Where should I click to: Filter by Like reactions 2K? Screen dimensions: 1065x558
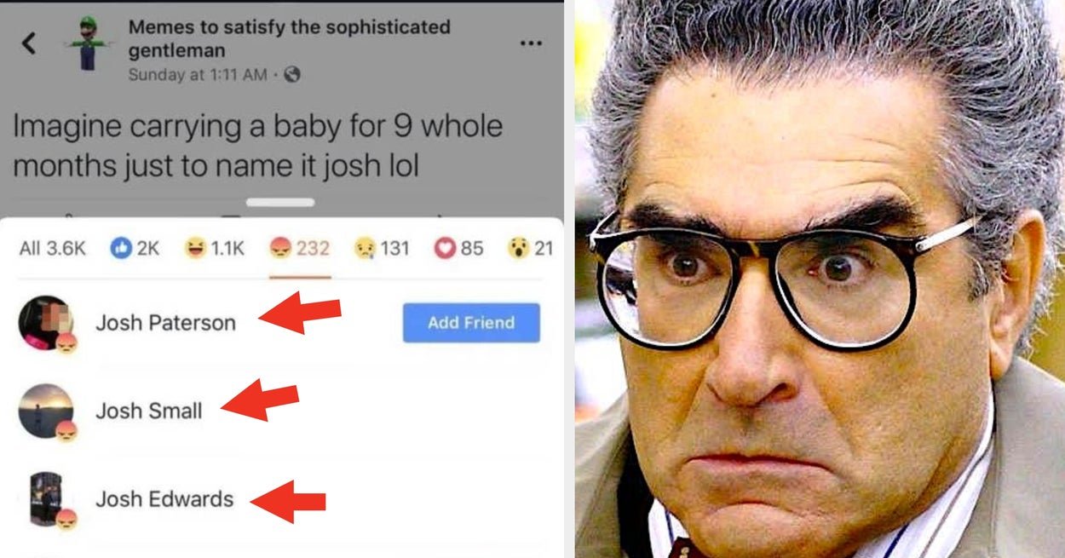click(135, 248)
